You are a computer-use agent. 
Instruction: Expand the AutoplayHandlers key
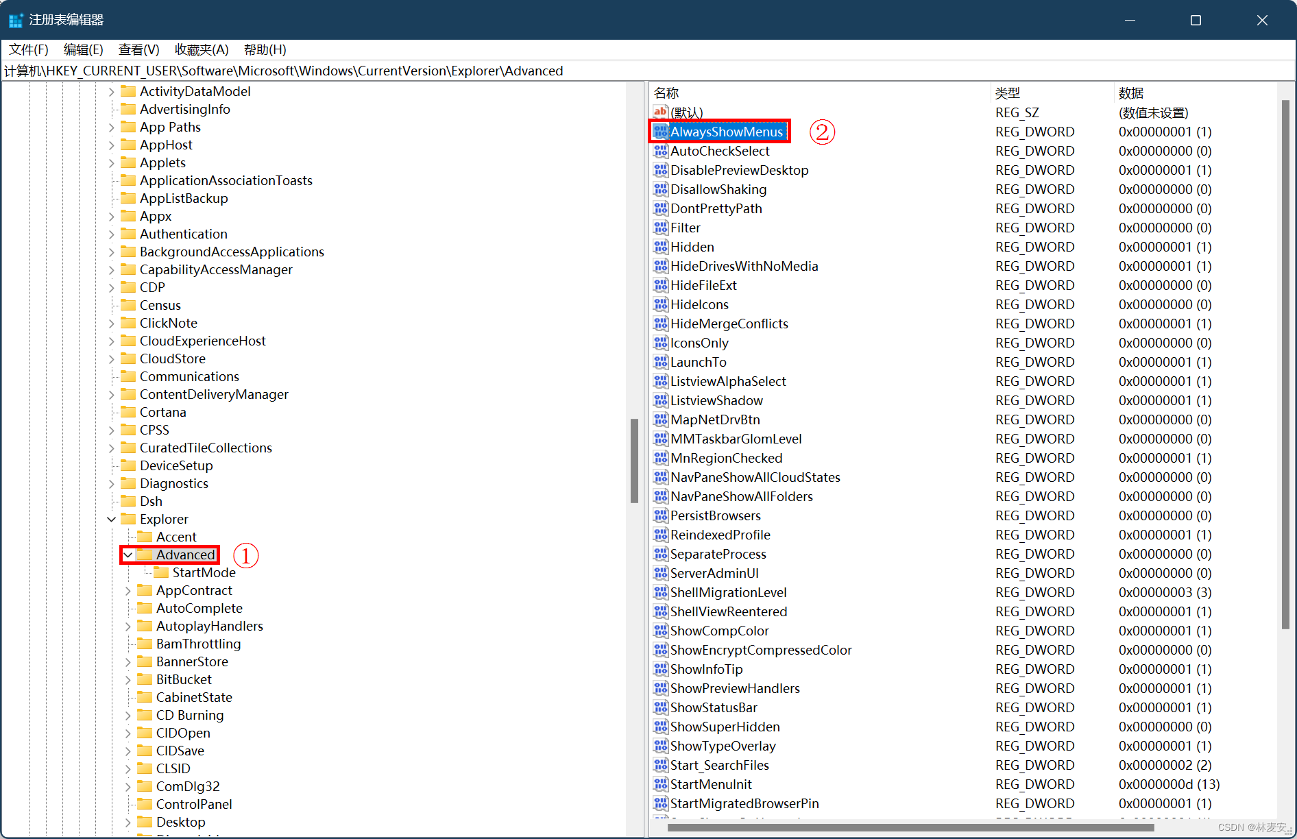(x=128, y=626)
